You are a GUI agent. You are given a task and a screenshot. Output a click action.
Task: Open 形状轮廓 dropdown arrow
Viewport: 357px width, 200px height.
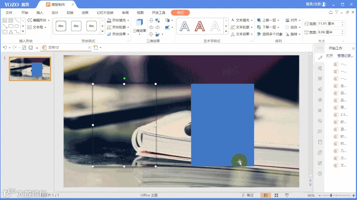pos(128,27)
